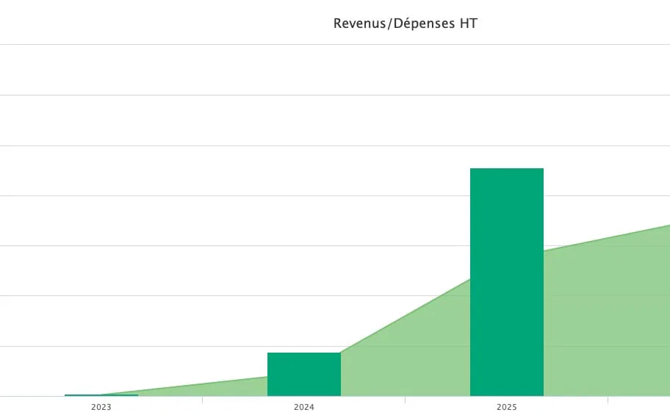Click the axis tick mark right of 2025
This screenshot has width=670, height=418.
[608, 400]
